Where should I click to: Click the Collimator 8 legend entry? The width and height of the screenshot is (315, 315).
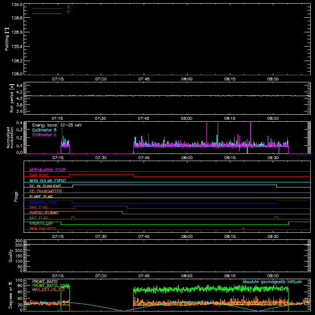click(44, 130)
